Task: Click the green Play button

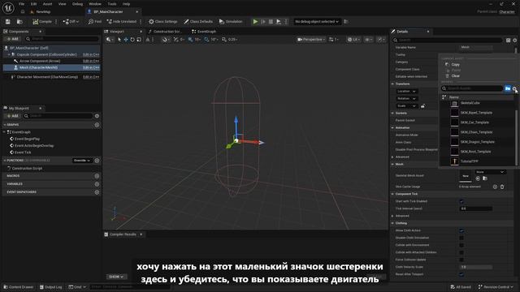Action: [x=255, y=22]
